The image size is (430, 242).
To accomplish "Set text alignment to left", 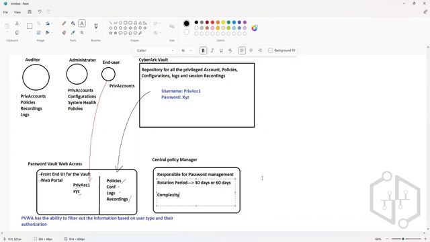I will (x=242, y=50).
